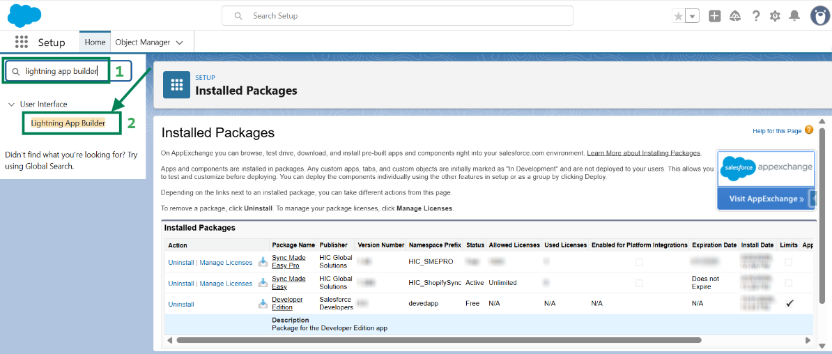832x354 pixels.
Task: Open the Trailhead guidance icon
Action: [x=734, y=16]
